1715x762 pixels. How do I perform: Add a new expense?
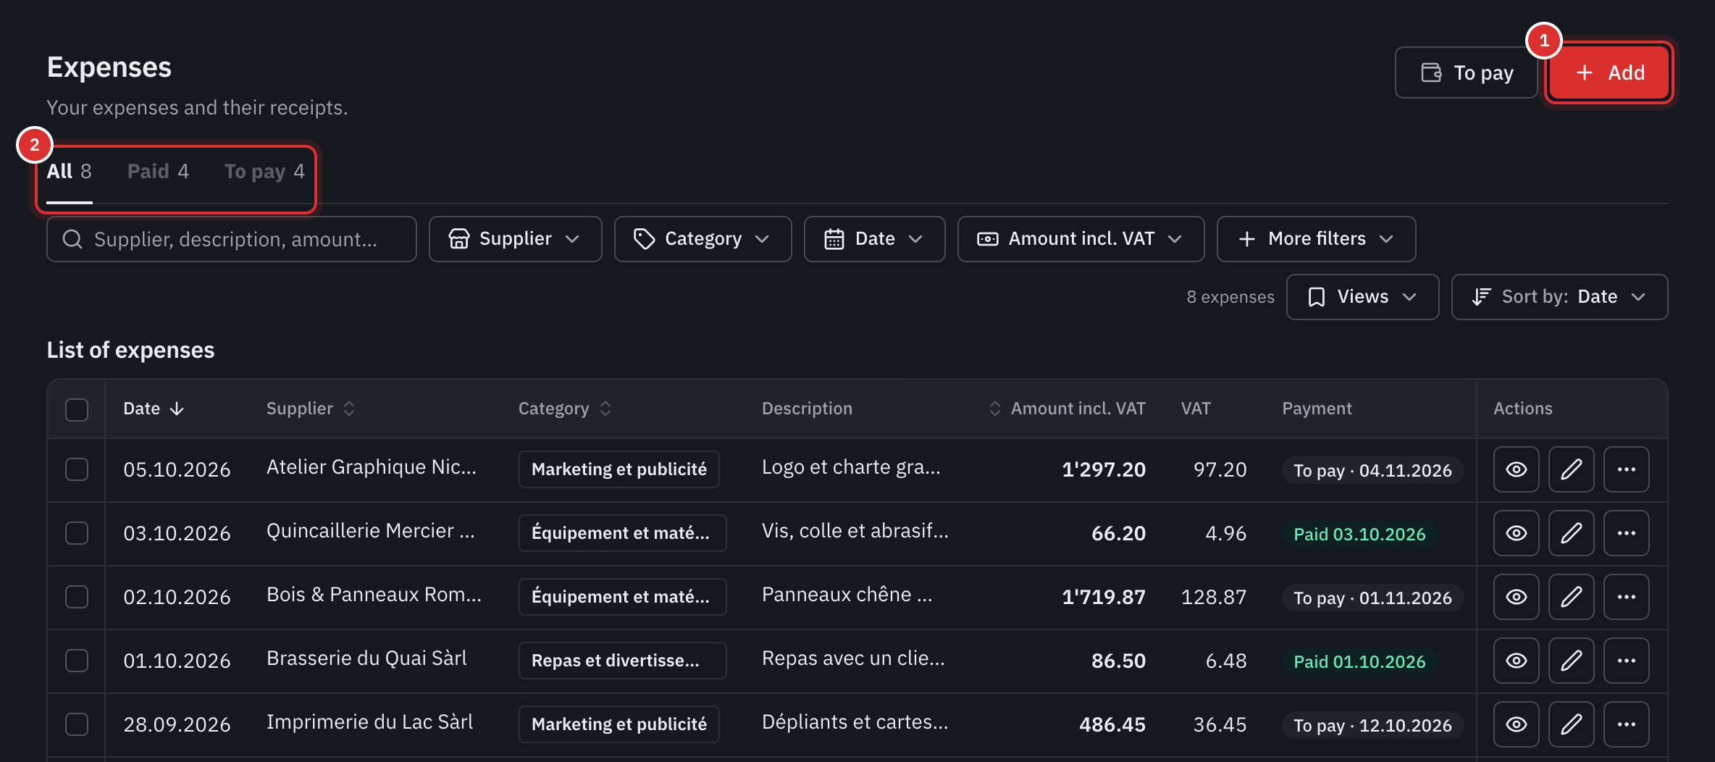click(x=1609, y=72)
